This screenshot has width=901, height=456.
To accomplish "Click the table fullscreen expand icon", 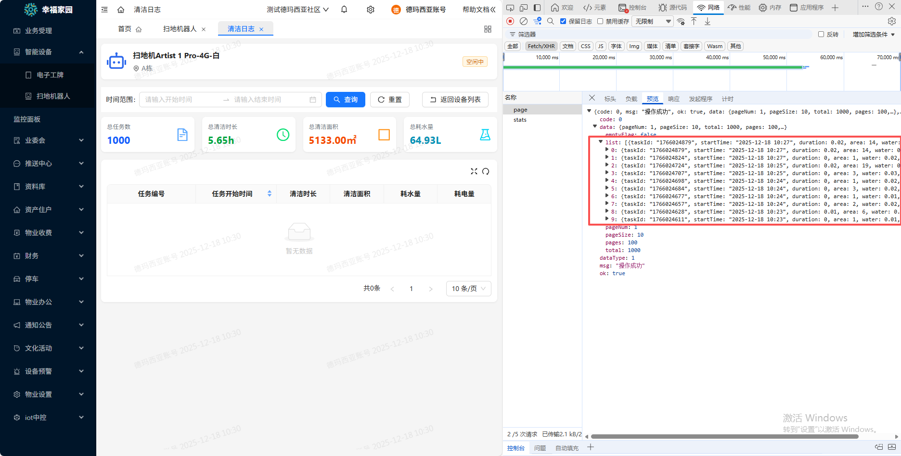I will (474, 171).
